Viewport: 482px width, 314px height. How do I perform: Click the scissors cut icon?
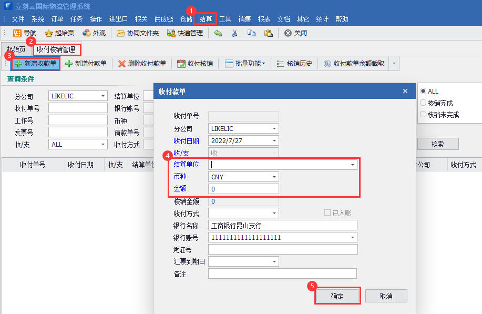click(234, 33)
